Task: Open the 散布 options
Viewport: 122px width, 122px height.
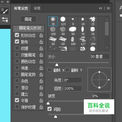Action: click(25, 42)
